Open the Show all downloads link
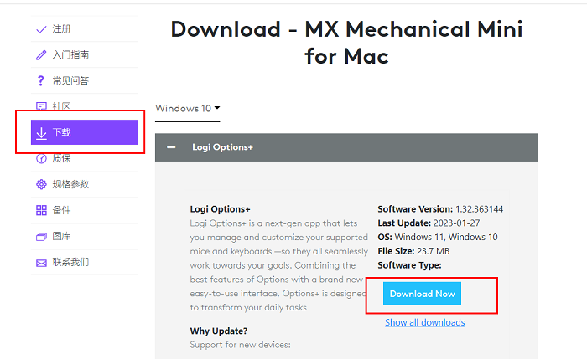Image resolution: width=587 pixels, height=359 pixels. (424, 322)
